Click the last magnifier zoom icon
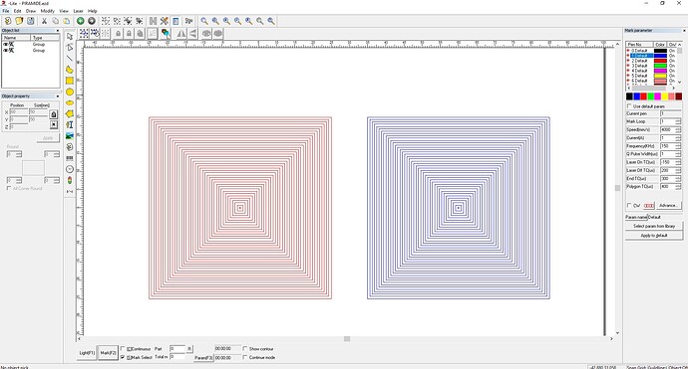 coord(271,21)
